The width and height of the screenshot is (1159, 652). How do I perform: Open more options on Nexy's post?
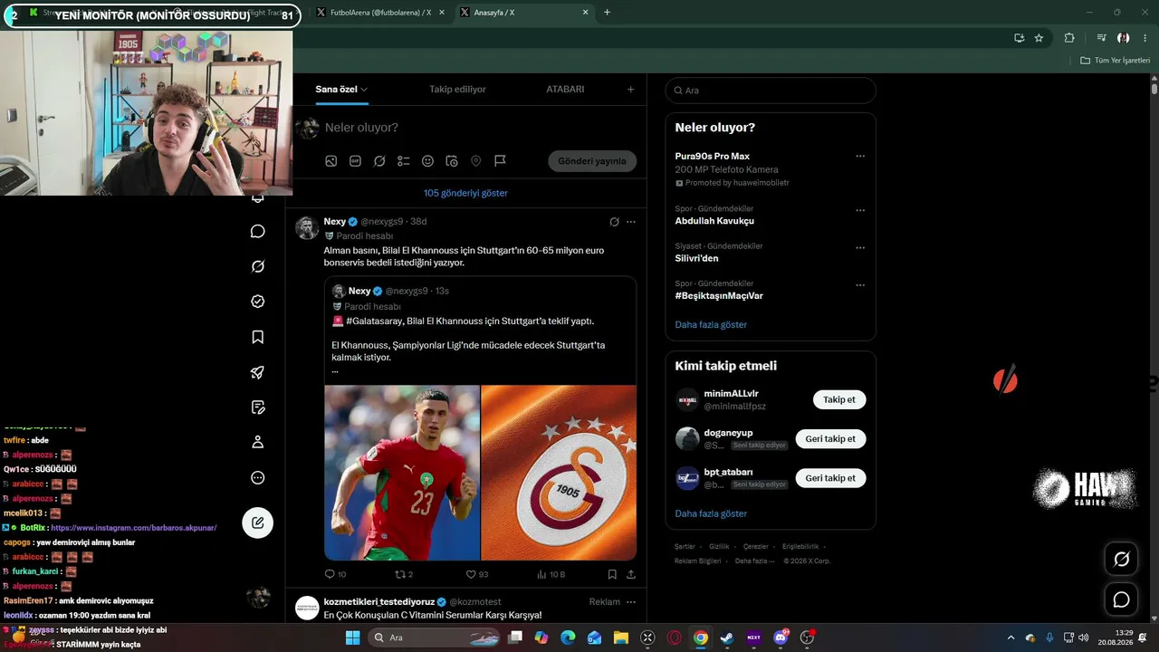pyautogui.click(x=631, y=222)
